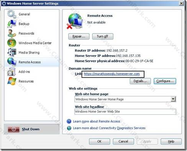Click the Windows Home Server Home Page combo box
The image size is (187, 151).
(125, 99)
